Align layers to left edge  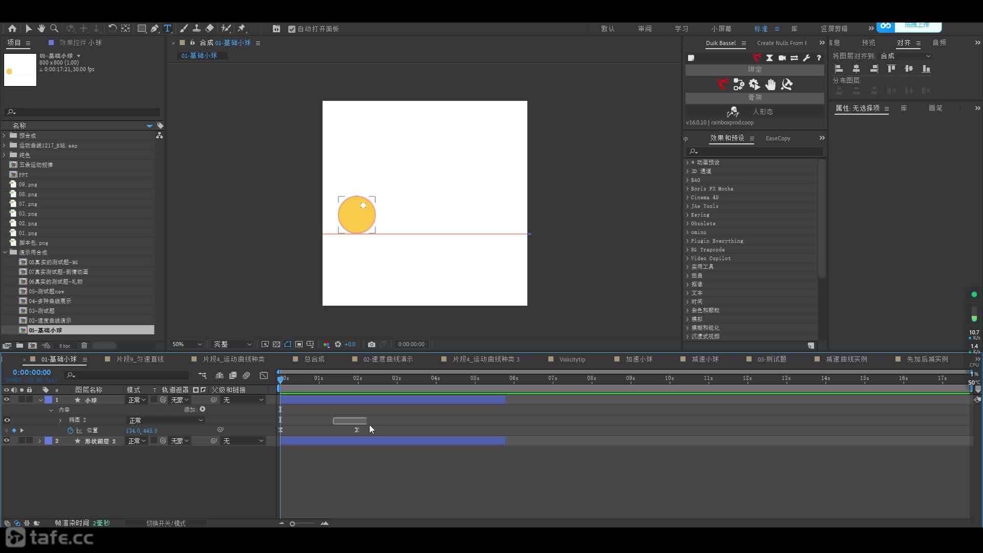coord(839,69)
